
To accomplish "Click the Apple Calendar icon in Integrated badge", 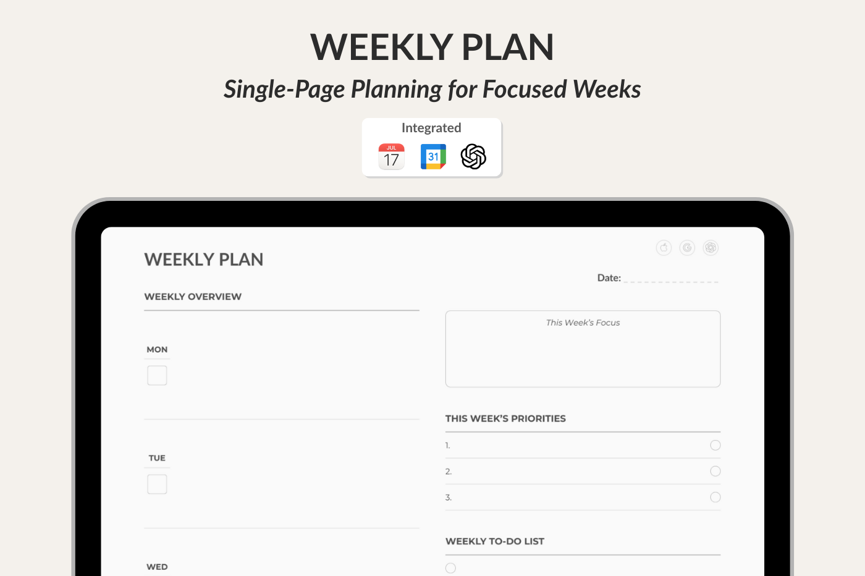I will tap(391, 157).
